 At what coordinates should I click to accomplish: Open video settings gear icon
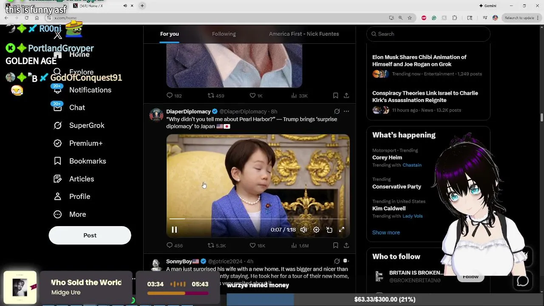pyautogui.click(x=316, y=229)
